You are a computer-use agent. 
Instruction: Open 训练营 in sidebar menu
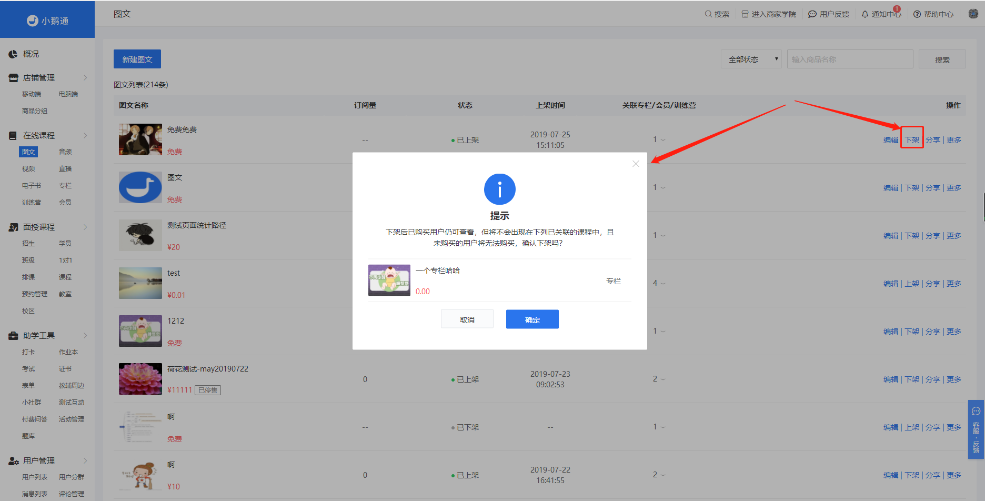click(x=32, y=203)
